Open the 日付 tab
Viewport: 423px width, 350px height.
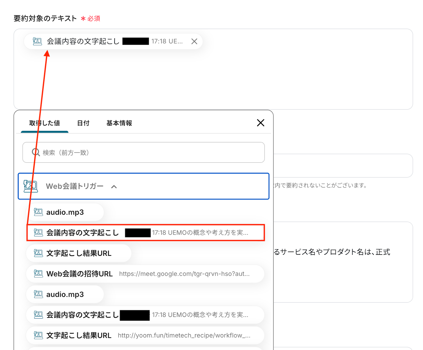pos(83,123)
